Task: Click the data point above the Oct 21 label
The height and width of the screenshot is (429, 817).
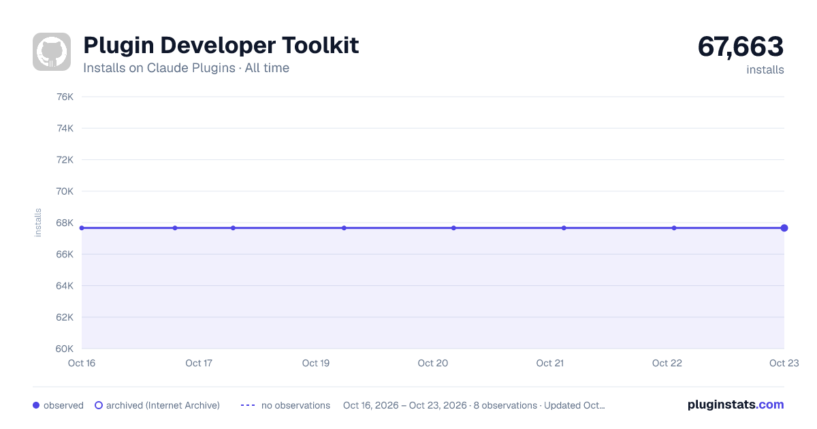Action: click(564, 227)
